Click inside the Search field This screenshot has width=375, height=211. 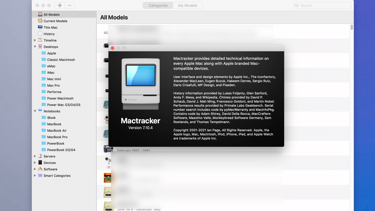click(x=322, y=5)
